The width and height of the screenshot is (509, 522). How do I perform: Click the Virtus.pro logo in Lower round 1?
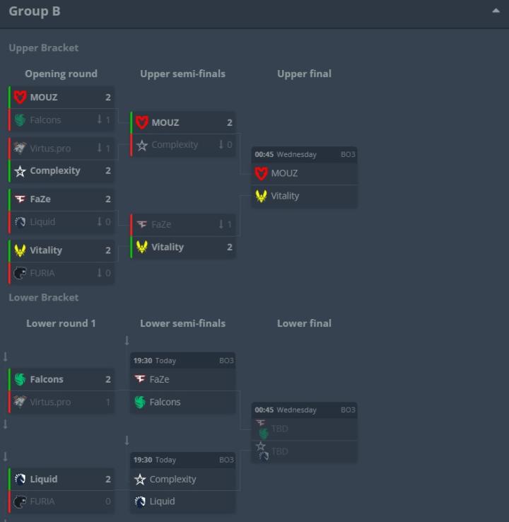tap(20, 402)
